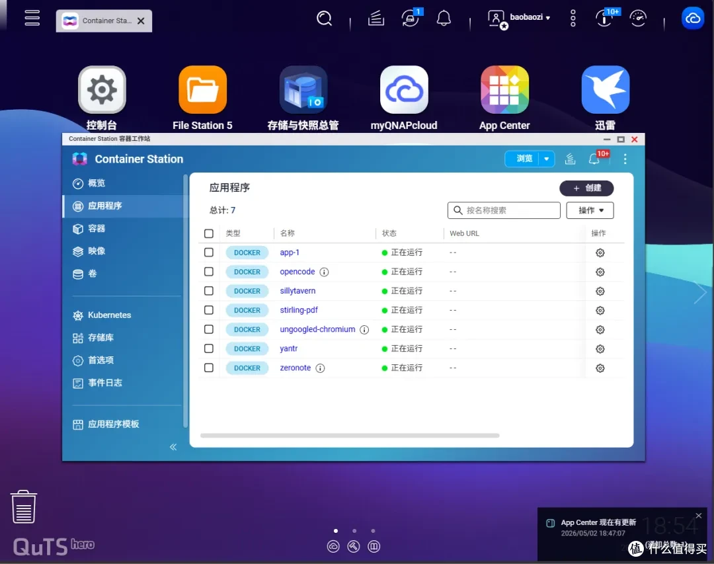Click the 创建 create button
Image resolution: width=714 pixels, height=564 pixels.
click(586, 188)
